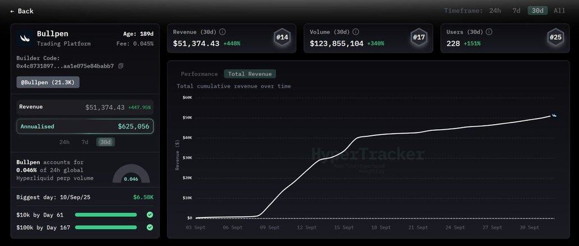Click the endpoint marker on revenue line
The height and width of the screenshot is (246, 579).
(x=554, y=116)
